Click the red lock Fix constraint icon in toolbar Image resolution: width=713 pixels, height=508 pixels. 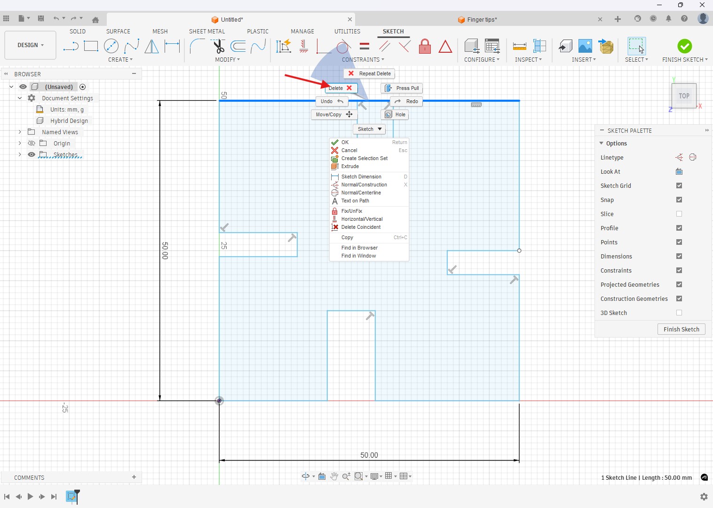click(425, 46)
